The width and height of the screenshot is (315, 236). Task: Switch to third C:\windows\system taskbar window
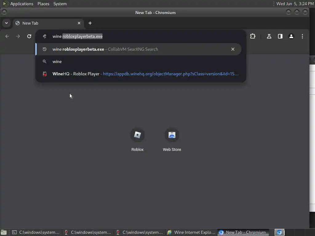click(x=139, y=232)
